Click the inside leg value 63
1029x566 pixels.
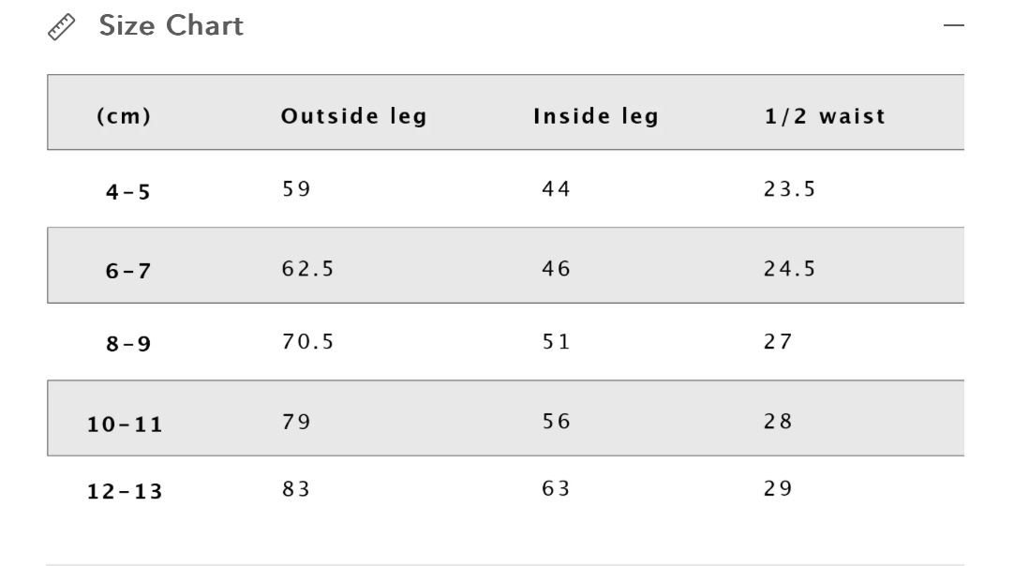556,488
